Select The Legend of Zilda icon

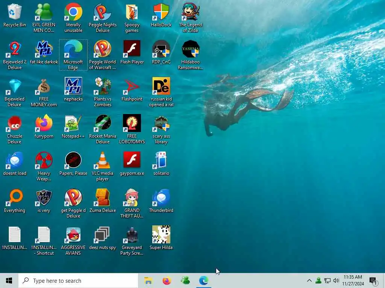[190, 18]
